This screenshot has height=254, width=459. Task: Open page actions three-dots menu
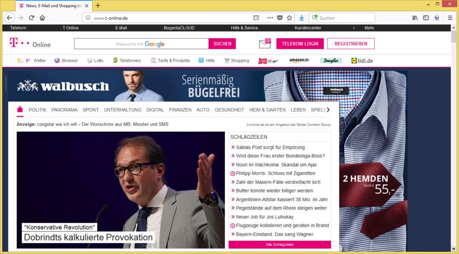[x=270, y=18]
